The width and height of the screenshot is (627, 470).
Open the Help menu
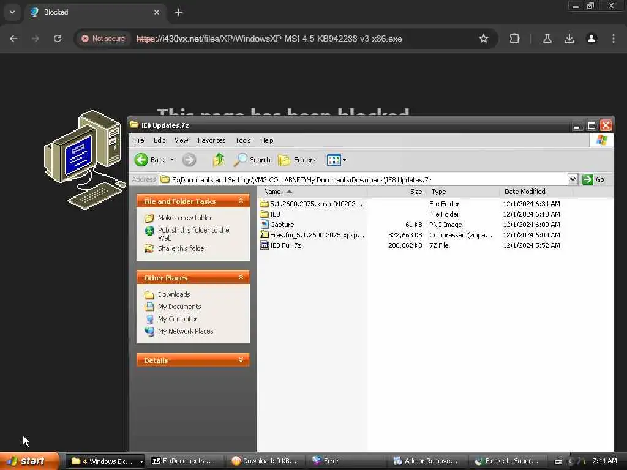(x=267, y=140)
